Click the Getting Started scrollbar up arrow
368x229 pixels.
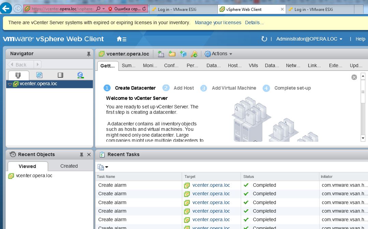point(363,76)
